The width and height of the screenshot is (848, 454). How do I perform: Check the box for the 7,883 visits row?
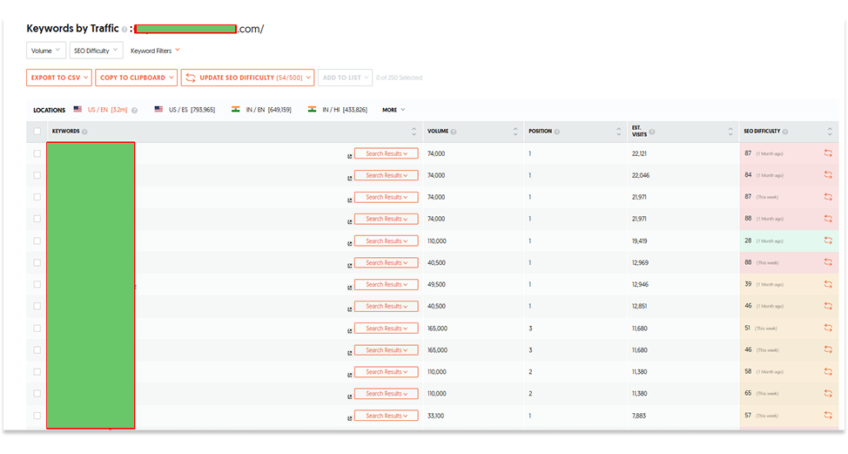pos(37,416)
